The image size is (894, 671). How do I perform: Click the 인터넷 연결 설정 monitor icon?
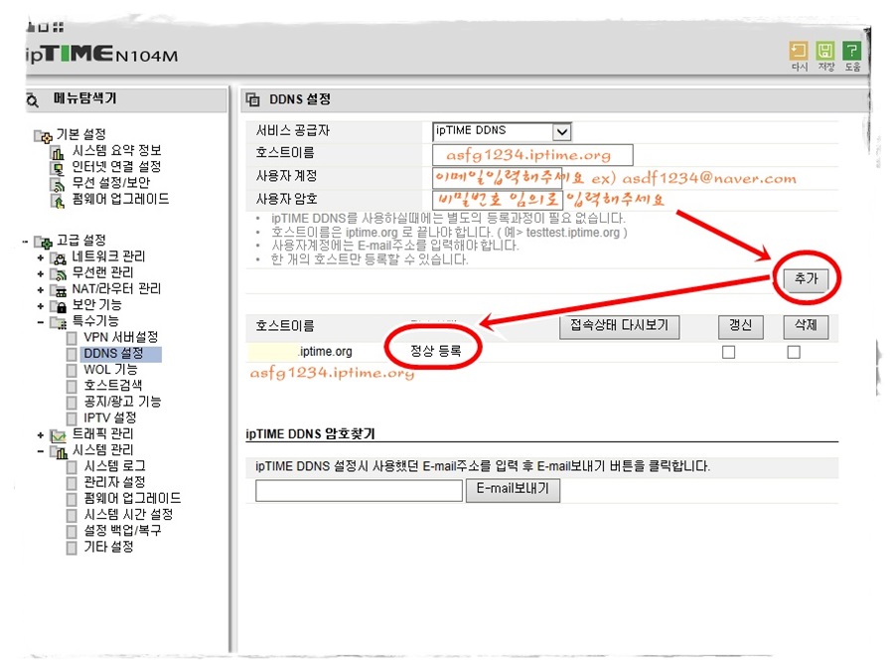[x=58, y=168]
